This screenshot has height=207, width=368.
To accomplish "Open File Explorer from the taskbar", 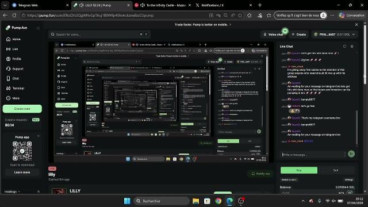I will point(195,201).
